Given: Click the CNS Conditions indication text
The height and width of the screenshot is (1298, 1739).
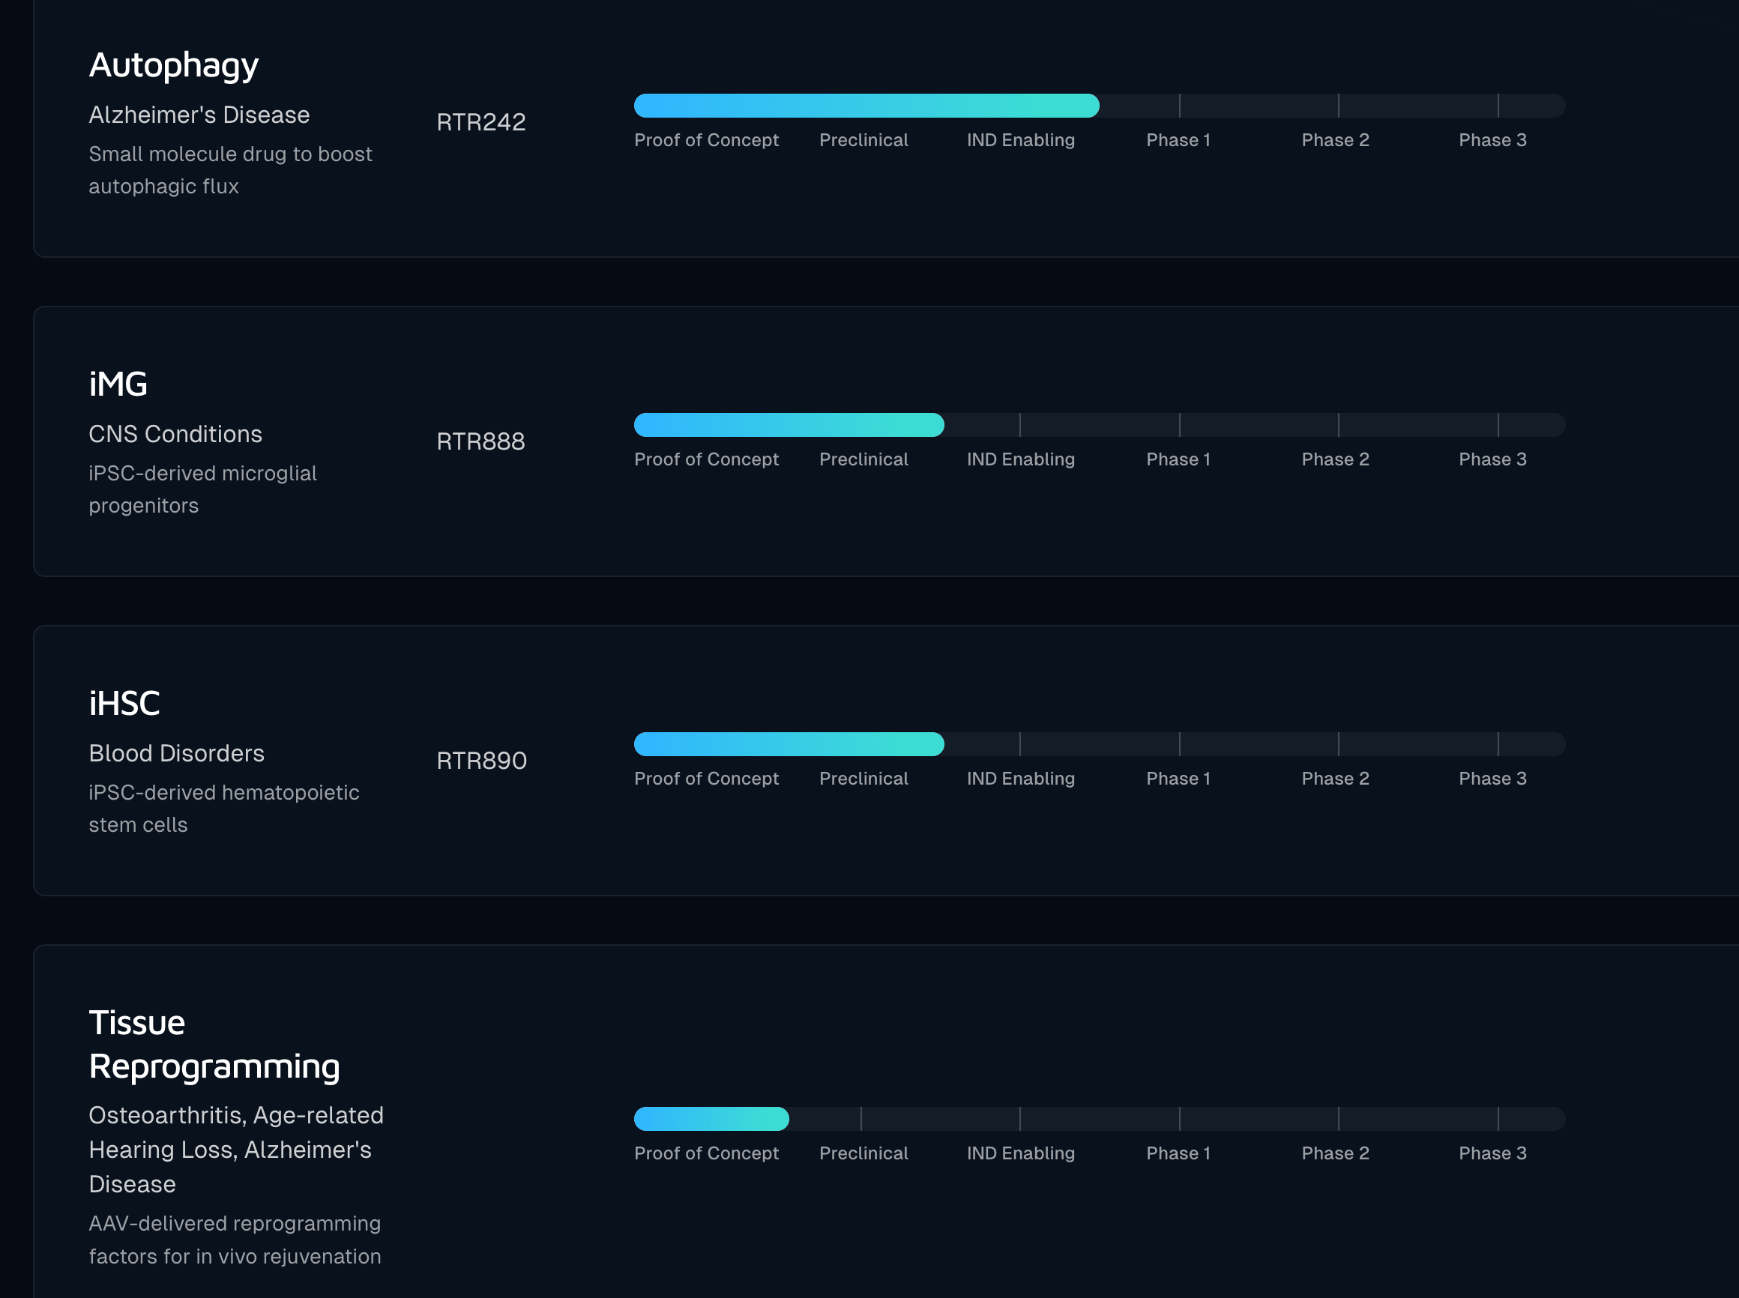Looking at the screenshot, I should (175, 434).
